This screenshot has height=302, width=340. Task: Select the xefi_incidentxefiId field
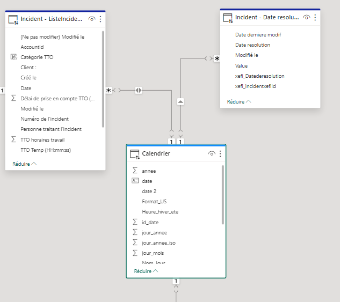coord(256,86)
